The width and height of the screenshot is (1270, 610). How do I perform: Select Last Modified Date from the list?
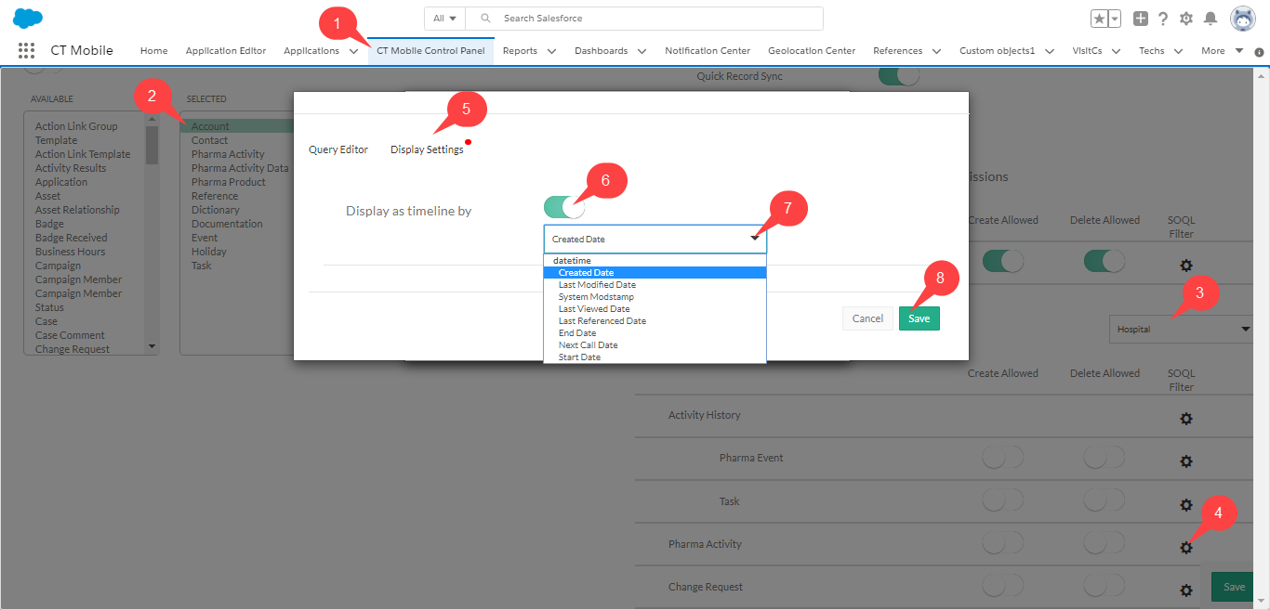click(597, 285)
